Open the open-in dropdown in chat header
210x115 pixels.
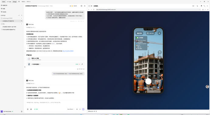(x=73, y=6)
